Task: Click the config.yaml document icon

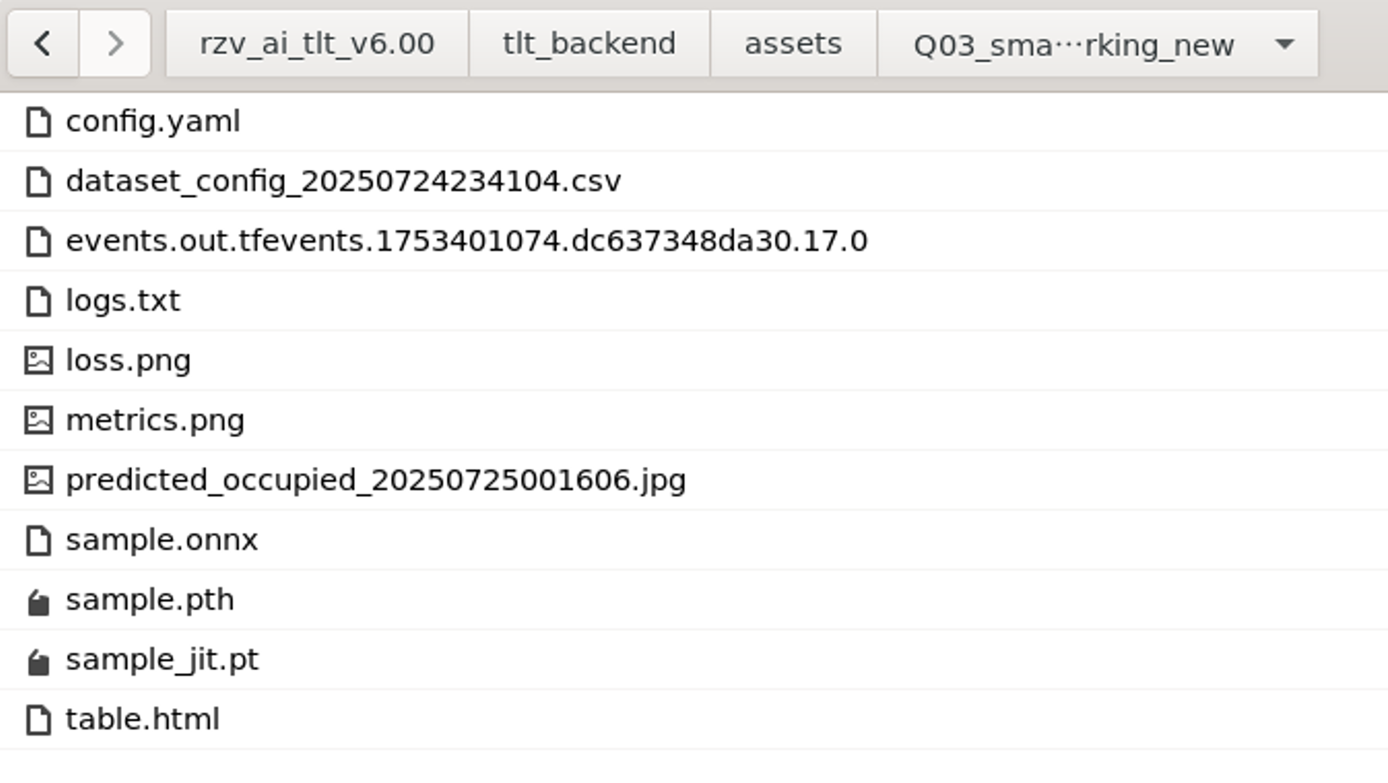Action: (x=38, y=122)
